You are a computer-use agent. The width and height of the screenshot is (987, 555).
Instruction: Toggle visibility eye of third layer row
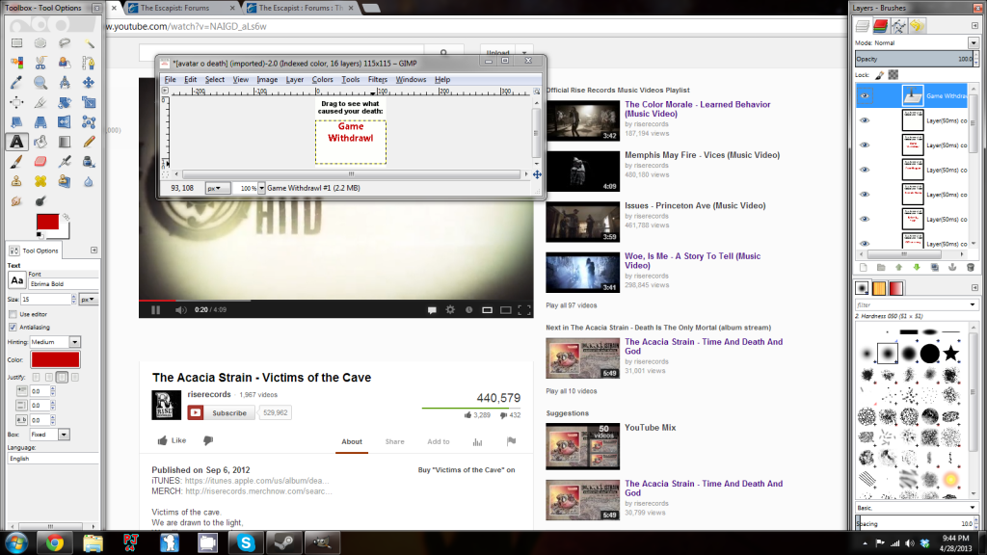pos(865,145)
